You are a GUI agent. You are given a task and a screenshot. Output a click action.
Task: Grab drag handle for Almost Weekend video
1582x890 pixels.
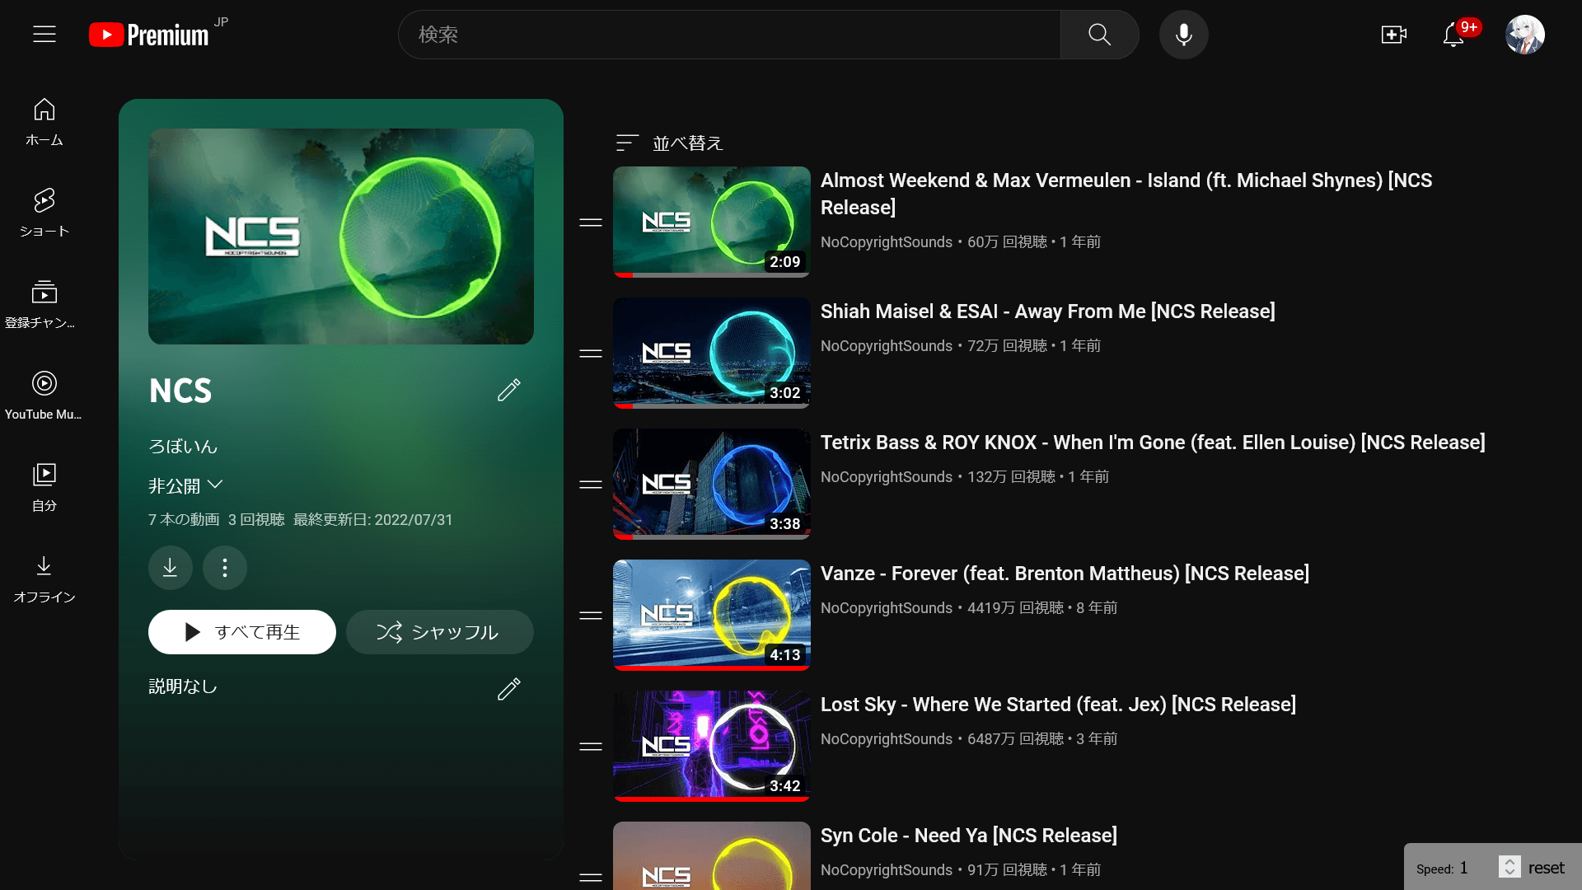point(591,222)
